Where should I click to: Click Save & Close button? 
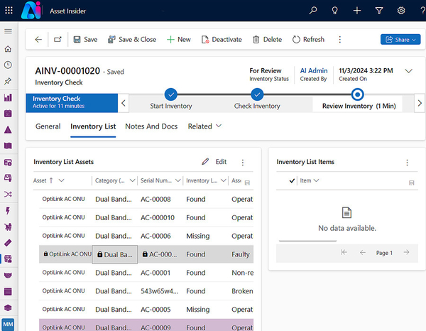[x=132, y=40]
